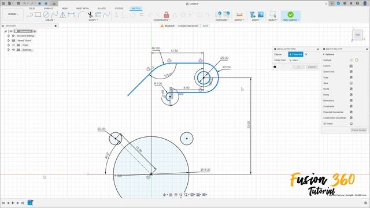370x208 pixels.
Task: Open the timeline settings gear icon
Action: pyautogui.click(x=365, y=203)
